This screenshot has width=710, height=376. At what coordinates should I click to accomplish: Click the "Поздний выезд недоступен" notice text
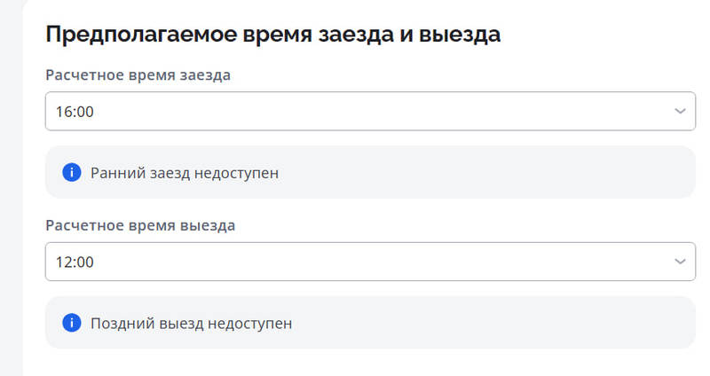pos(191,324)
